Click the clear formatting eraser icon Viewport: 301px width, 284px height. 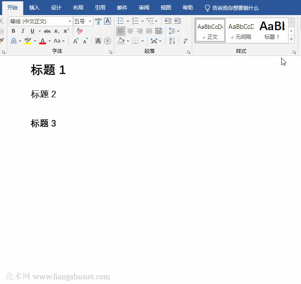[80, 31]
